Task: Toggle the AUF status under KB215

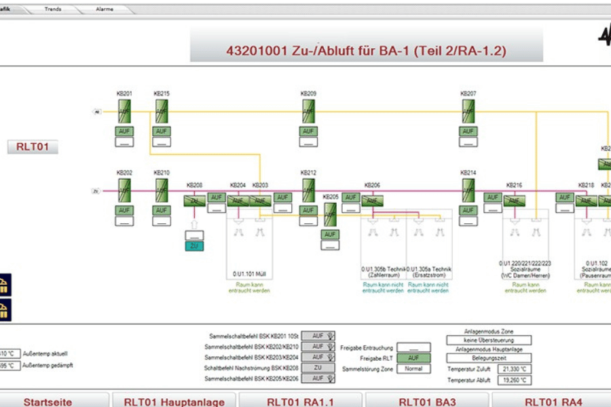Action: [x=162, y=131]
